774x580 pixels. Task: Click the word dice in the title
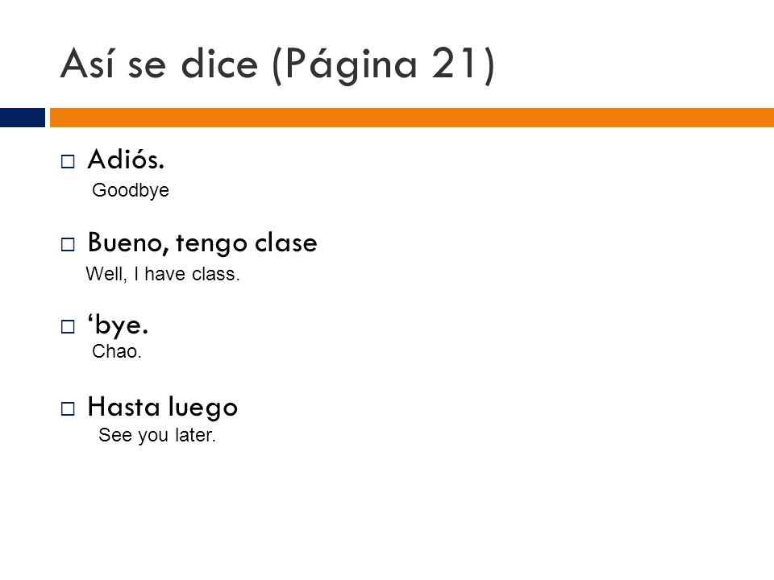coord(219,63)
